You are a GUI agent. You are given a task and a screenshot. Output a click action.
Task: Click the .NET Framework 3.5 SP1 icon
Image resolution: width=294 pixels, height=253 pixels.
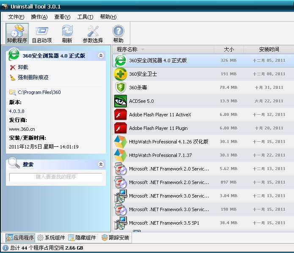point(121,223)
